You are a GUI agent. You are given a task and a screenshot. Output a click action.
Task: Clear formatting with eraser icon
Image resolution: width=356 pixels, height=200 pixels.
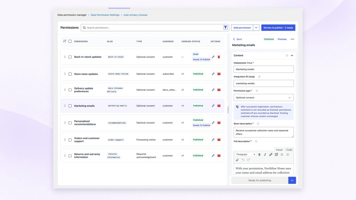(x=237, y=160)
